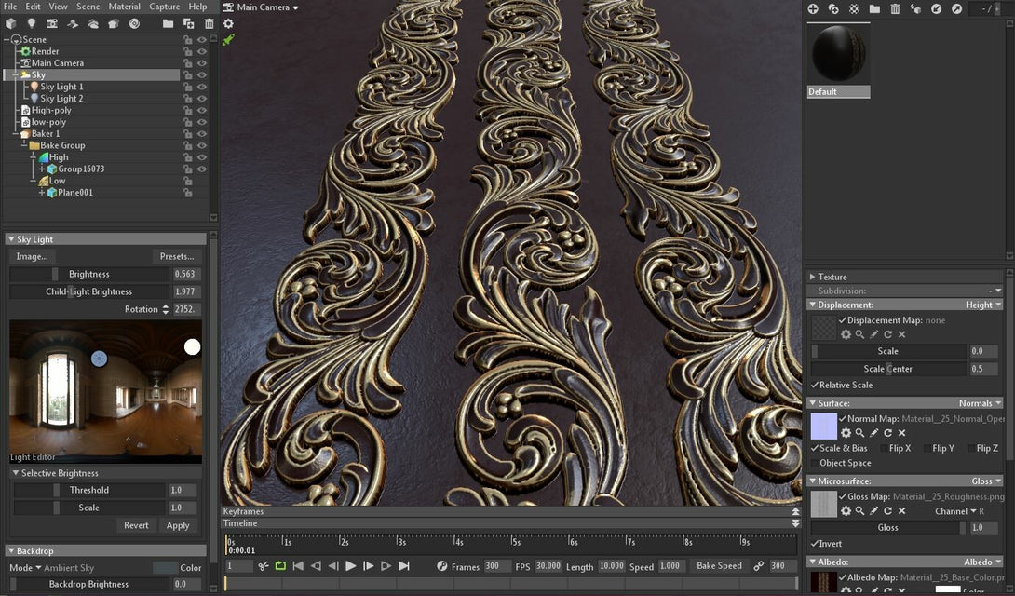This screenshot has height=596, width=1015.
Task: Toggle the Invert checkbox under Gloss
Action: coord(815,544)
